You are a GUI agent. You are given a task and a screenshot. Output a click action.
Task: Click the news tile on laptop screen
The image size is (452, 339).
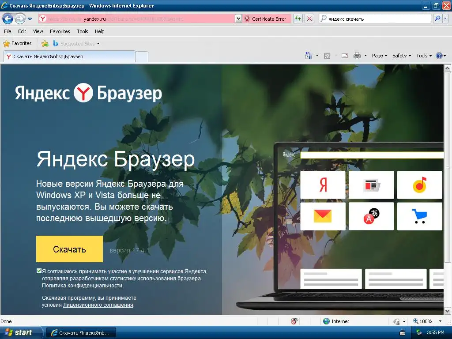pyautogui.click(x=371, y=185)
